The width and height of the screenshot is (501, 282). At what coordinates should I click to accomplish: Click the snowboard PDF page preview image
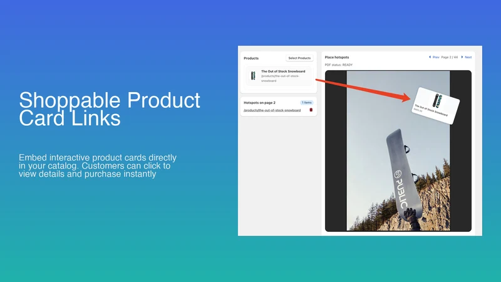tap(398, 151)
